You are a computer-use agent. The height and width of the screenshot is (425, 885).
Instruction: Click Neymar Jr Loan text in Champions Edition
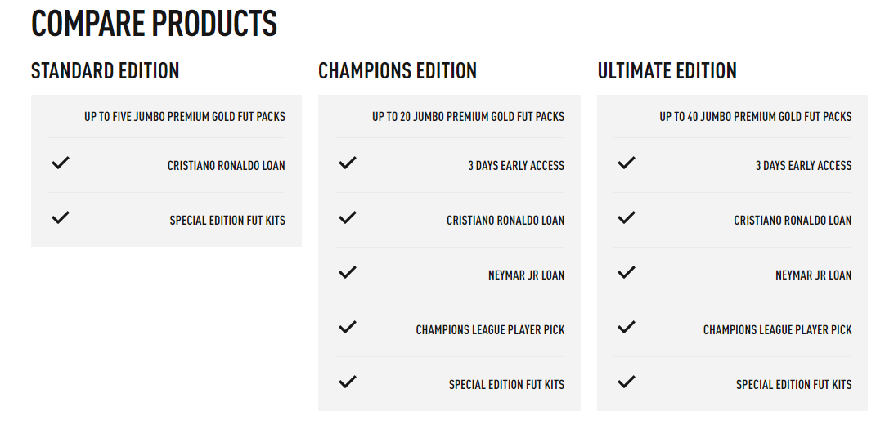(526, 275)
